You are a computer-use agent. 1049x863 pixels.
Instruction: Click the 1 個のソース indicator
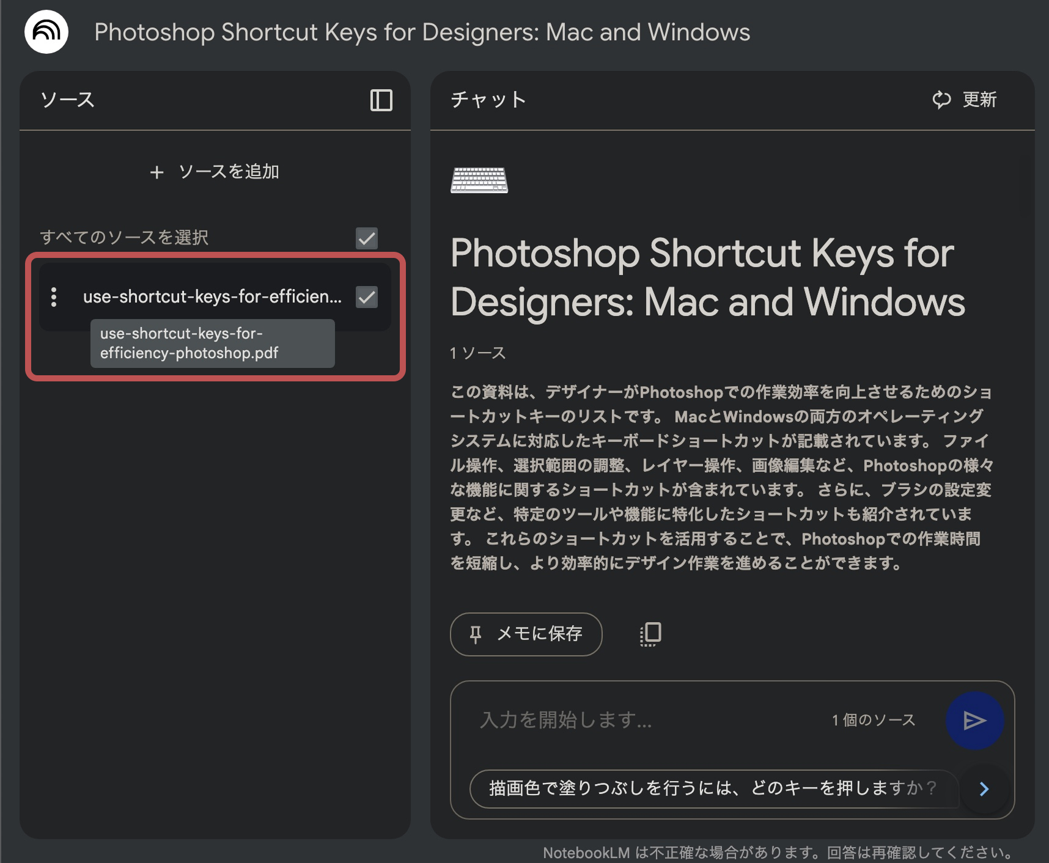pos(874,720)
